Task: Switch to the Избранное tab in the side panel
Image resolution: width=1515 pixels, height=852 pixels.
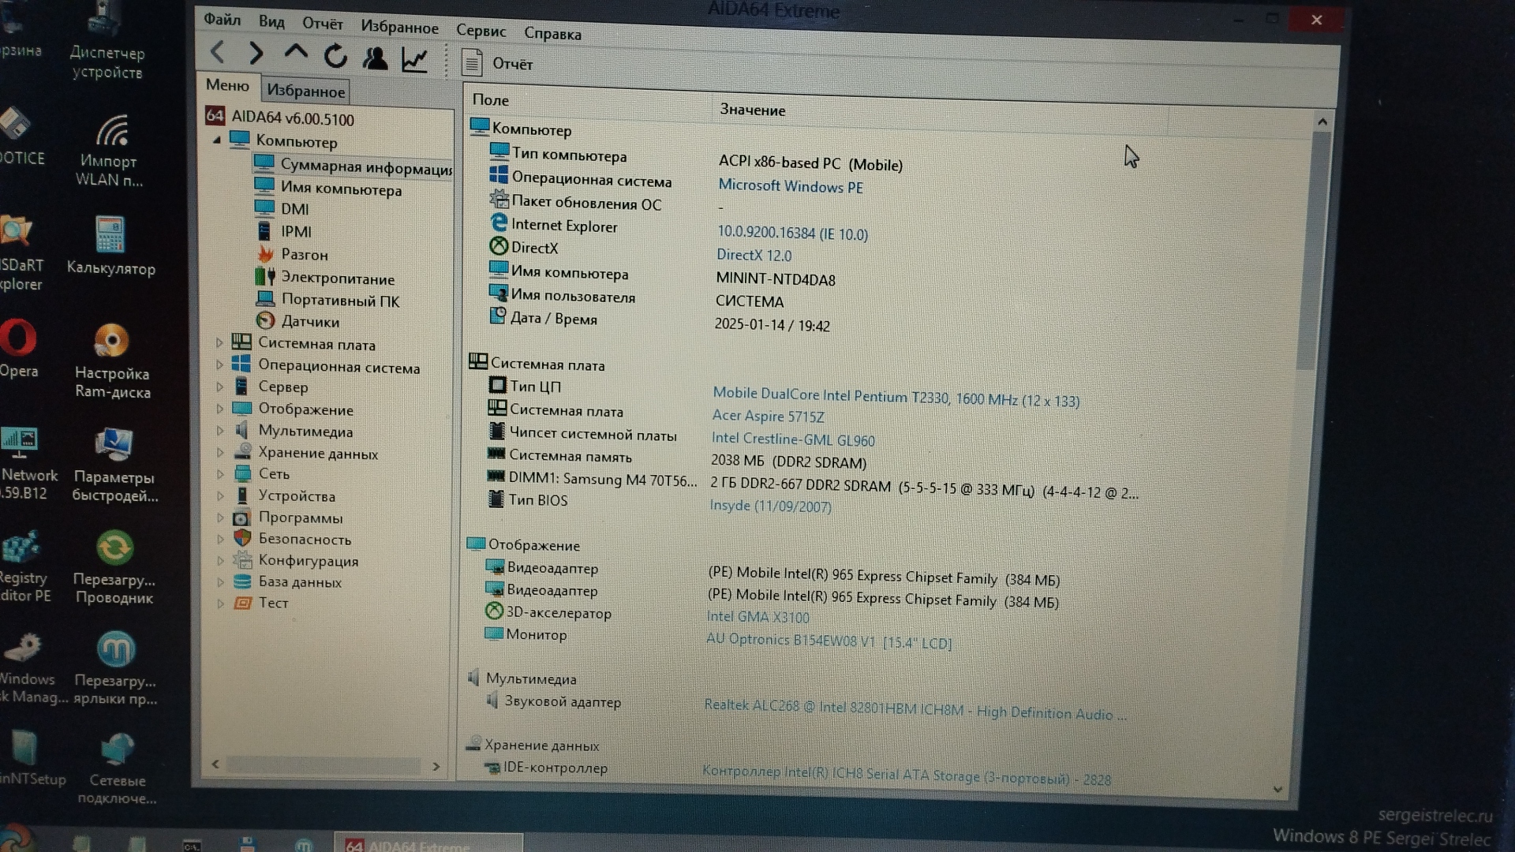Action: [x=305, y=91]
